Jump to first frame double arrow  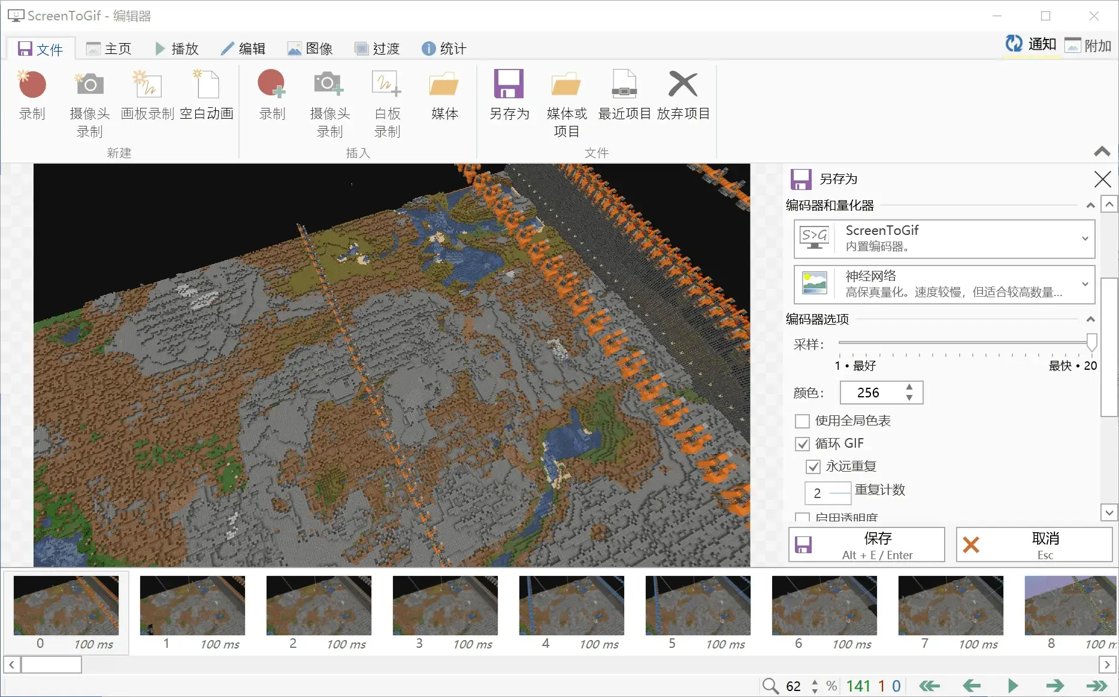[930, 686]
